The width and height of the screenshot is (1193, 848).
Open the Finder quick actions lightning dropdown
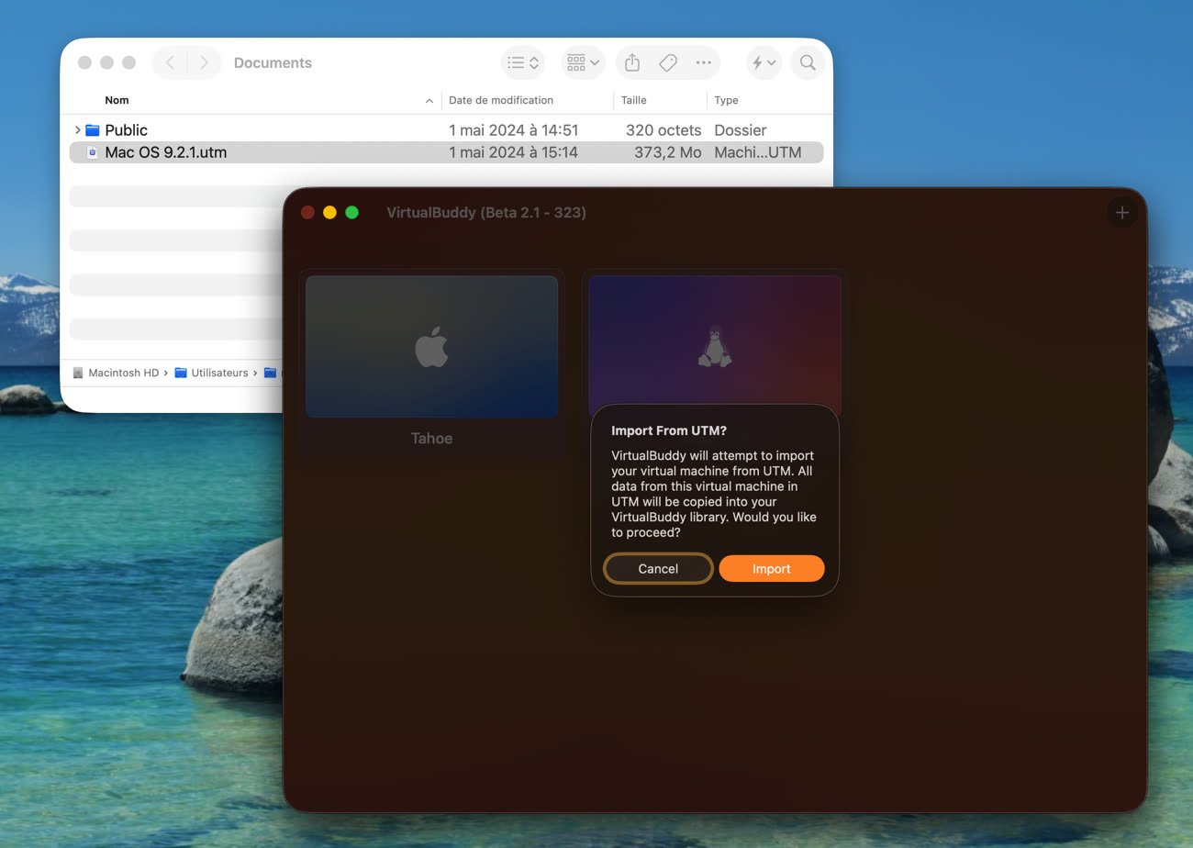pyautogui.click(x=764, y=62)
